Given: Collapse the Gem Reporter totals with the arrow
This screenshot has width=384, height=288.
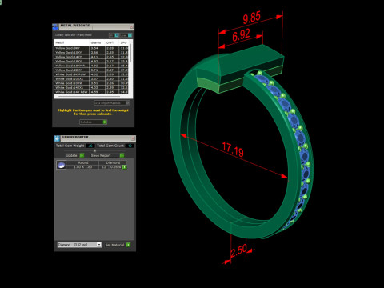Looking at the screenshot, I should (94, 150).
